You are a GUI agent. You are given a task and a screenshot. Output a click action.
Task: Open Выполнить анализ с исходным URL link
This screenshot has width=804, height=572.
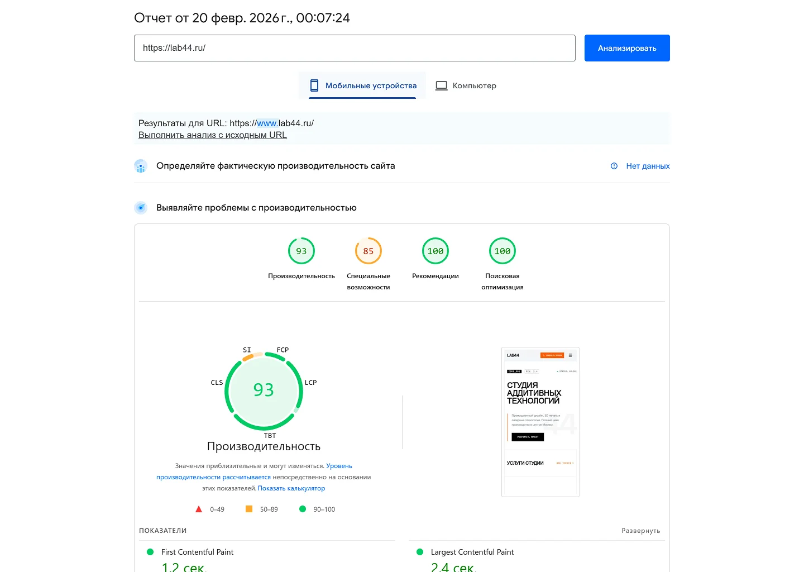click(x=213, y=135)
